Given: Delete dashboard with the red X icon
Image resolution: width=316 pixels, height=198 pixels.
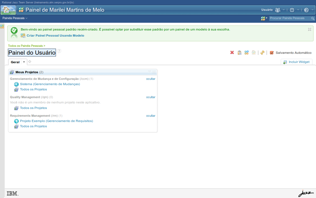Looking at the screenshot, I should point(232,53).
